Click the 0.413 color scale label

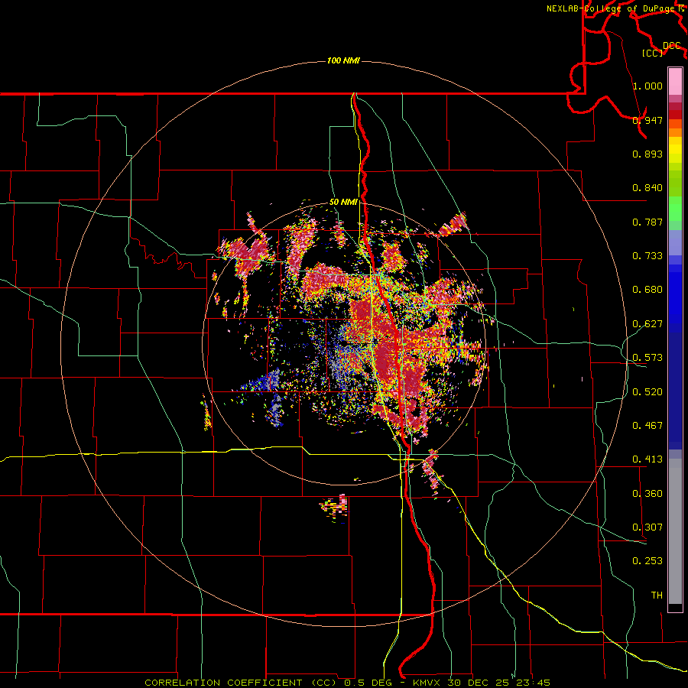tap(647, 459)
